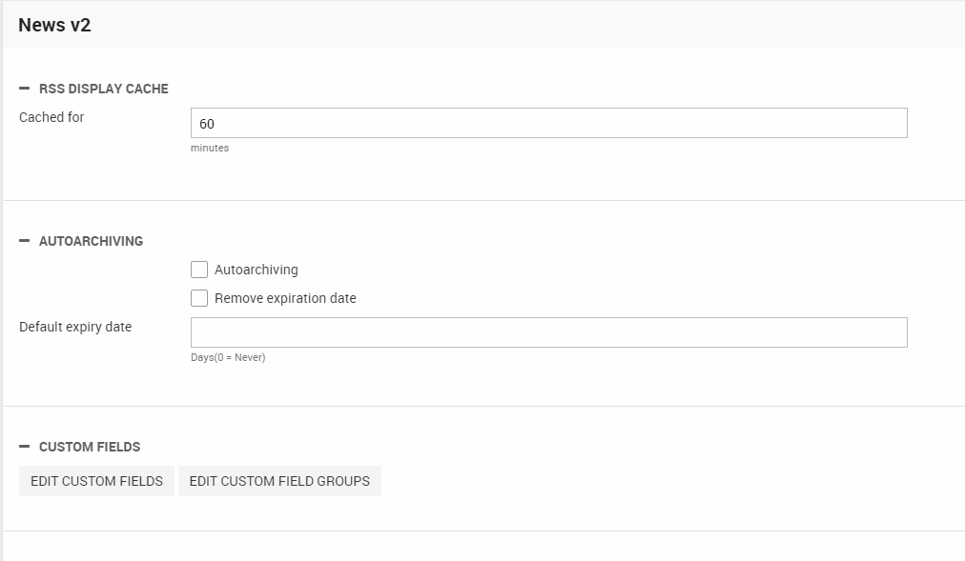Screen dimensions: 965x561
Task: Click the minutes hint under Cached for
Action: (x=210, y=148)
